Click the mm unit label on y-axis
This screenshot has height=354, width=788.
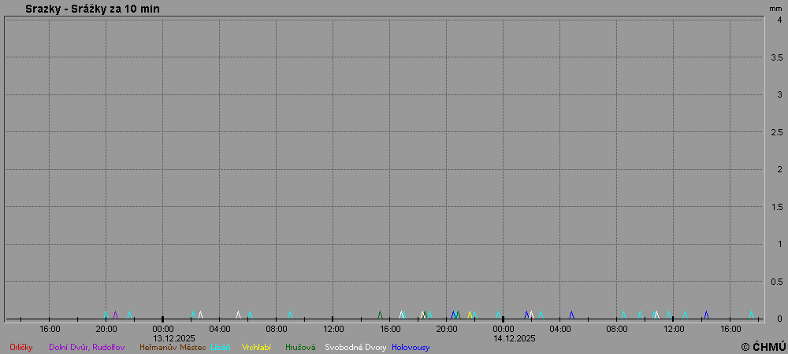775,9
